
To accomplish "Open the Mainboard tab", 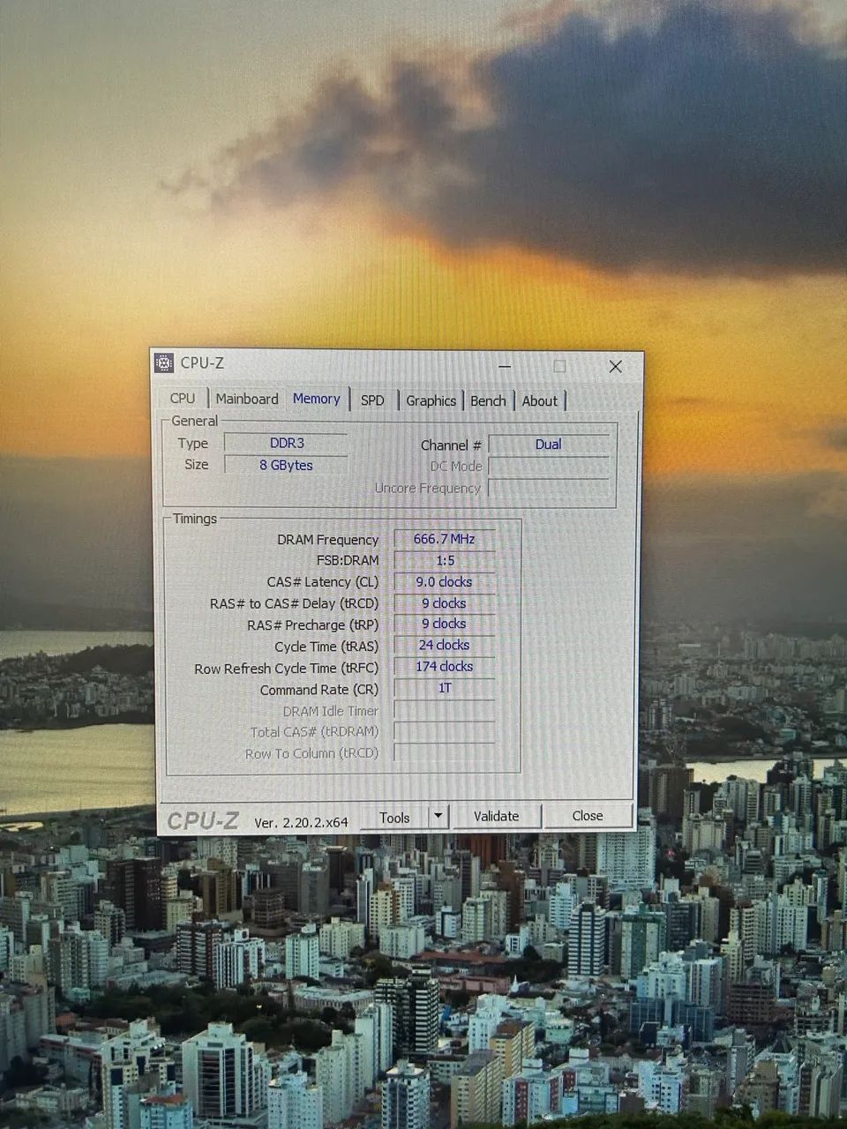I will point(247,399).
